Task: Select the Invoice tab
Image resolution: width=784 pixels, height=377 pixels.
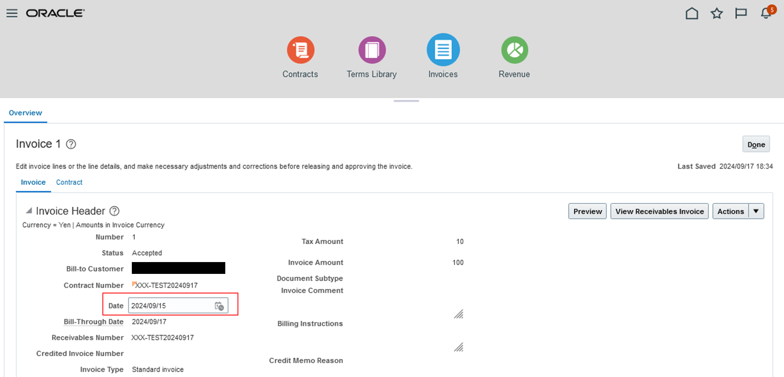Action: click(x=33, y=182)
